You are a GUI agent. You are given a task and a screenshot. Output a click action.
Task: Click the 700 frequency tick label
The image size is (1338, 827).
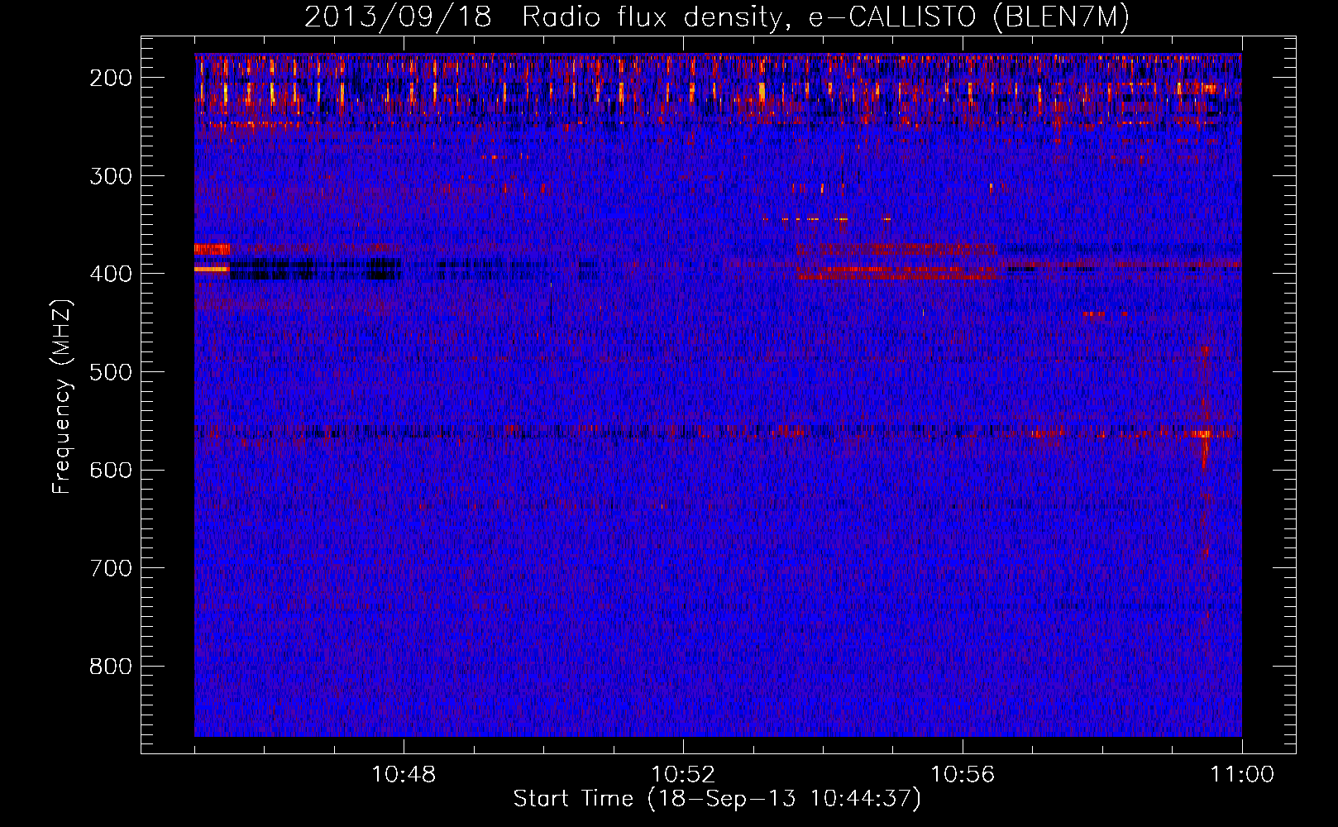(x=110, y=568)
